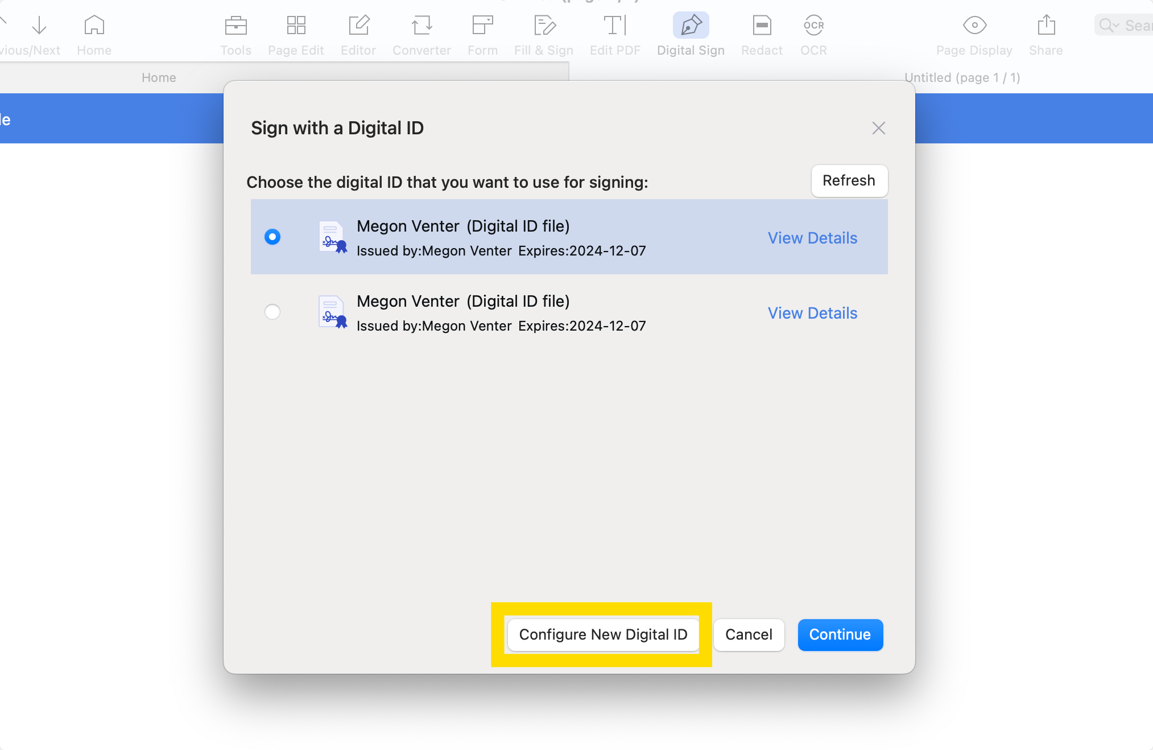Select the second Megon Venter radio button
The height and width of the screenshot is (750, 1153).
click(x=272, y=312)
